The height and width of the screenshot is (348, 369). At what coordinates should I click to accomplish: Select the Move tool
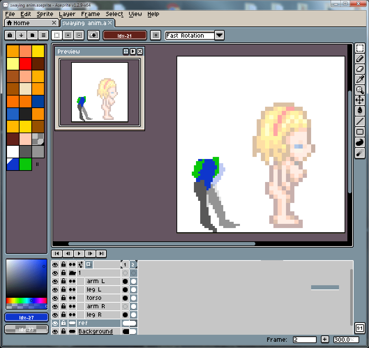tap(360, 100)
